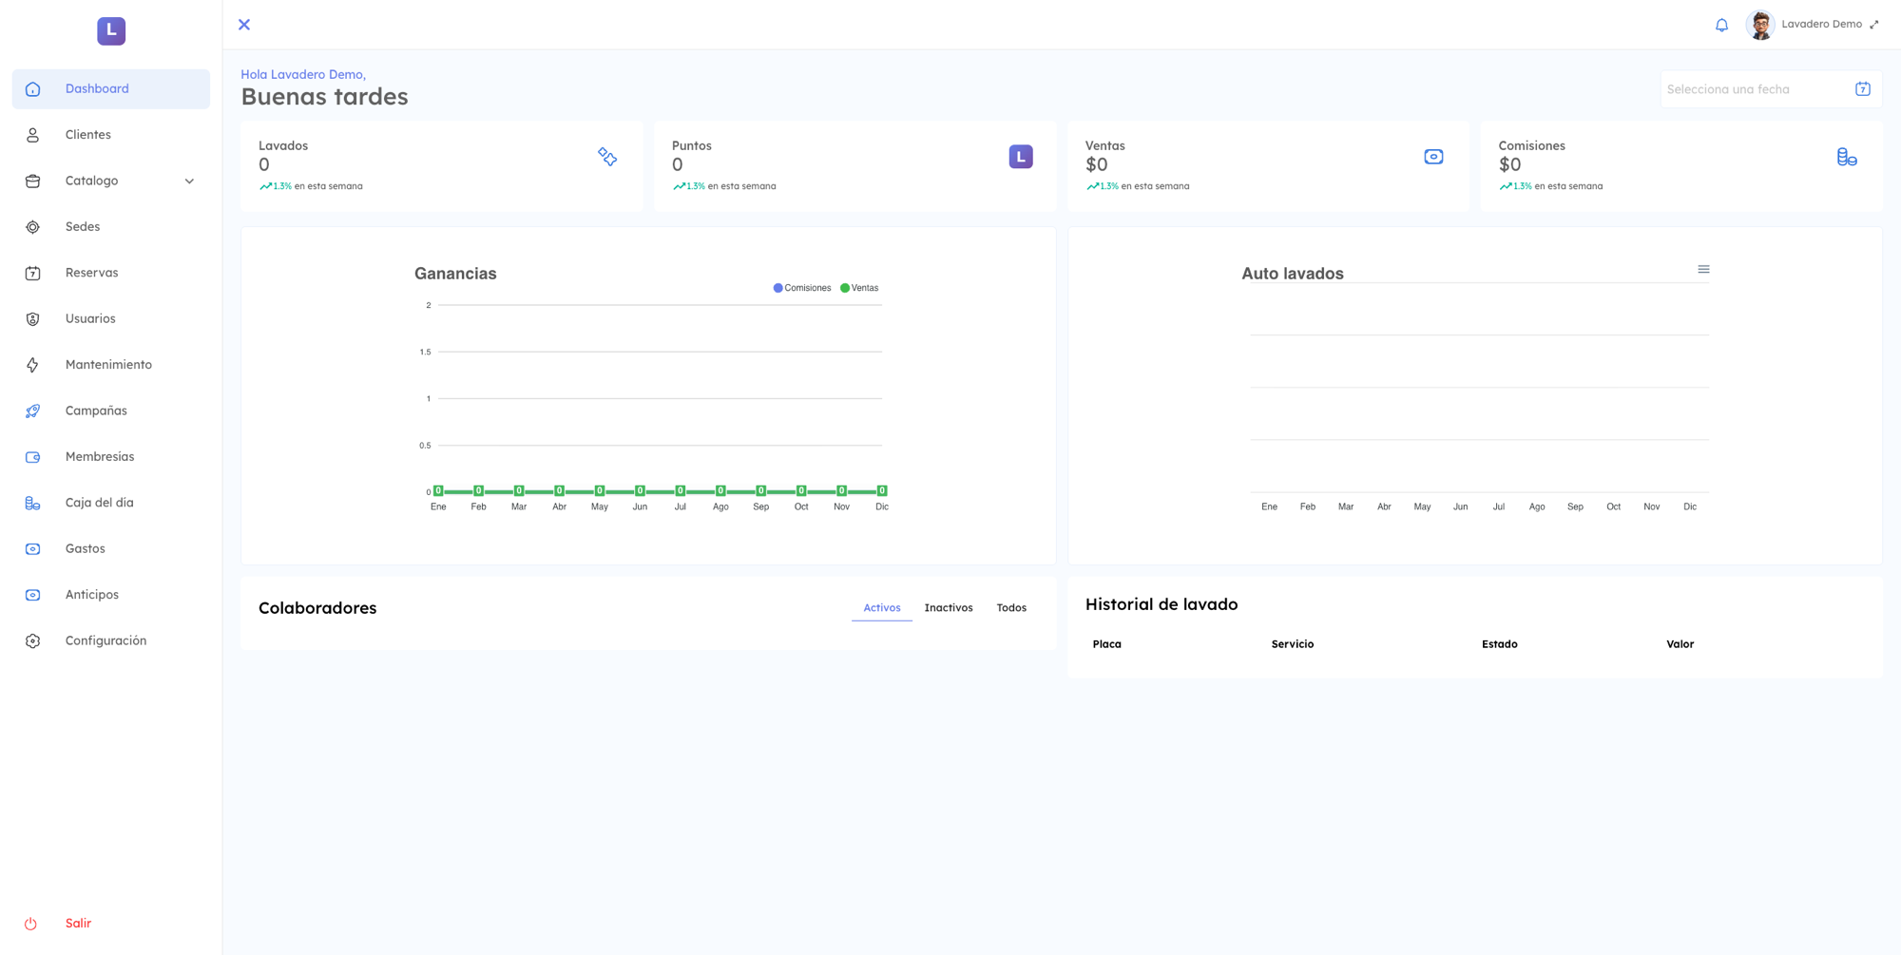1901x955 pixels.
Task: Click the Dic data point in Ganancias chart
Action: pos(882,491)
